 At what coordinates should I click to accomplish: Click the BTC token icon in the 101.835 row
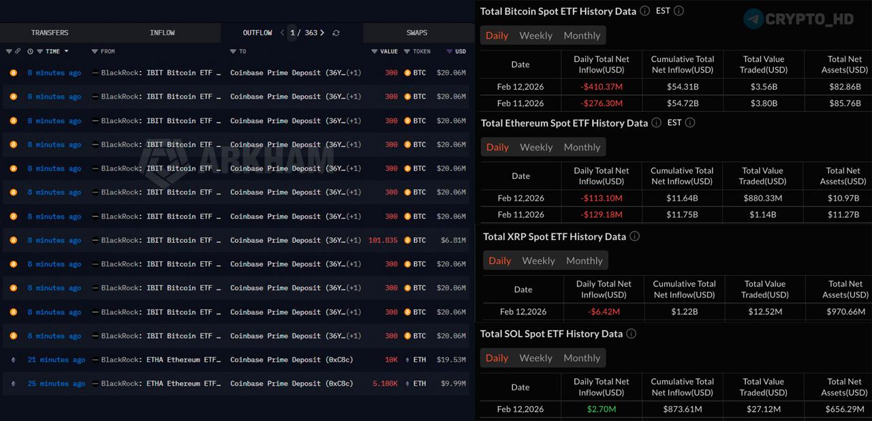point(407,240)
